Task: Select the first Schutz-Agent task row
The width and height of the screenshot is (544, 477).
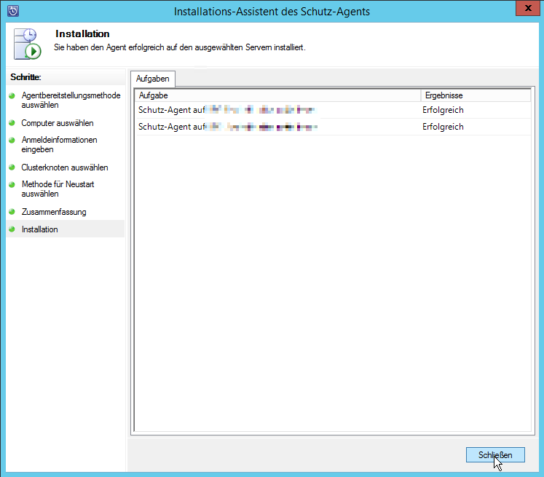Action: tap(227, 111)
